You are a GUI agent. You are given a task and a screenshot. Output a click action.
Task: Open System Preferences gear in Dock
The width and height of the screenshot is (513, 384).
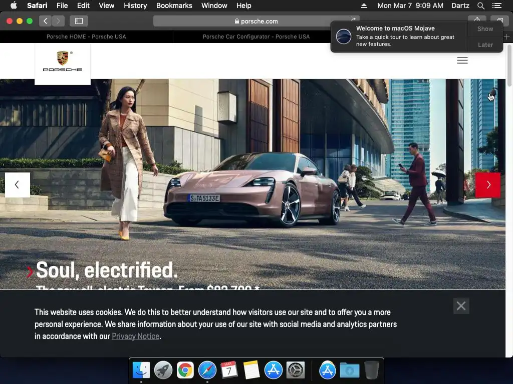click(x=296, y=370)
